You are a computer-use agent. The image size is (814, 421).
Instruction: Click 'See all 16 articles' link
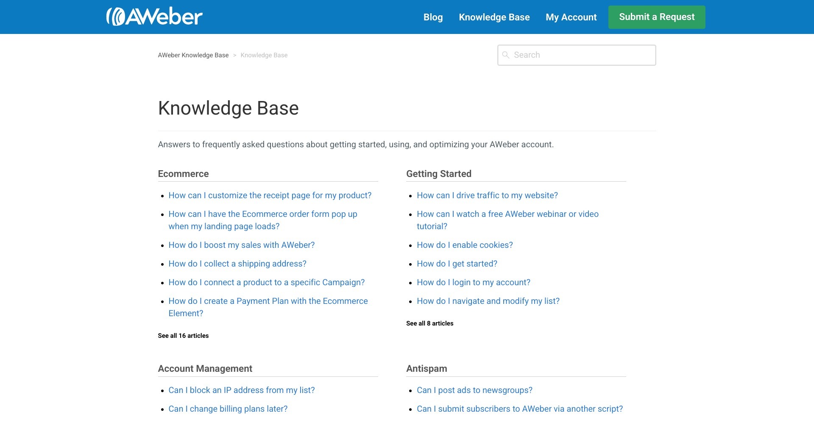183,336
